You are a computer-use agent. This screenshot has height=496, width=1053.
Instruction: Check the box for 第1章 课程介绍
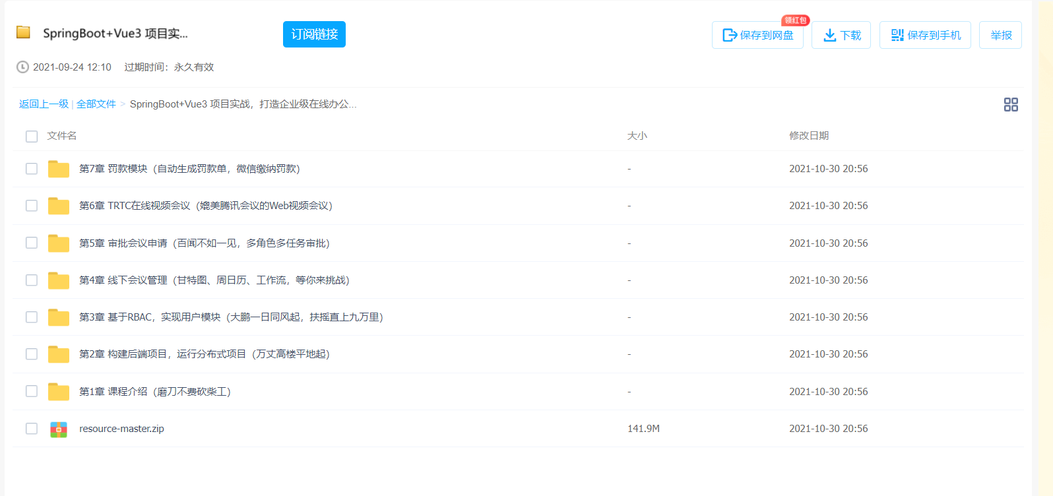[x=32, y=391]
